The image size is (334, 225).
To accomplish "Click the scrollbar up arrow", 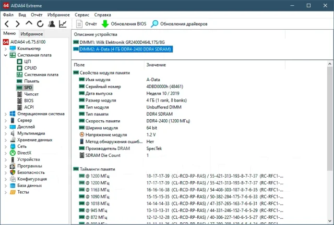I will (330, 64).
